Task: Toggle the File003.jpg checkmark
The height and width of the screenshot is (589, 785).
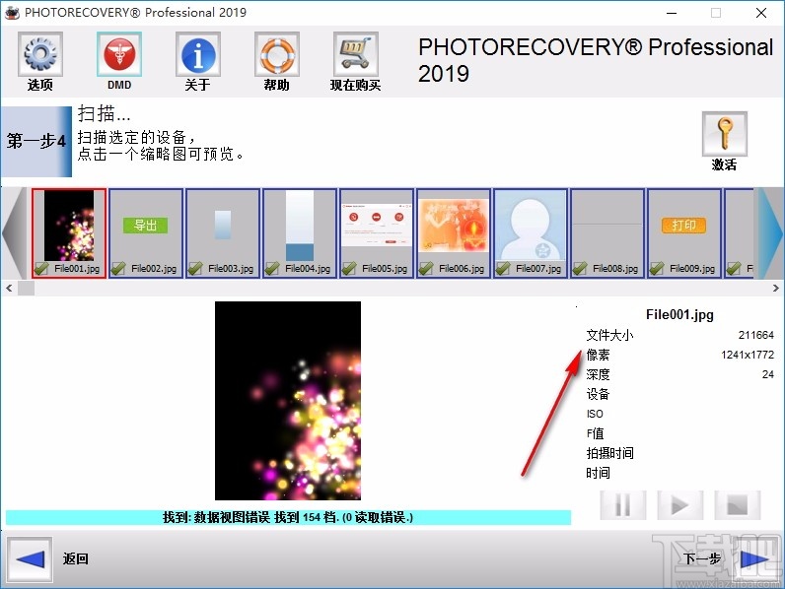Action: click(x=194, y=269)
